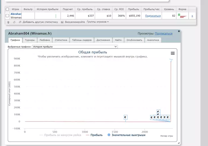Open the Разбивка tab
The width and height of the screenshot is (208, 146).
[45, 40]
